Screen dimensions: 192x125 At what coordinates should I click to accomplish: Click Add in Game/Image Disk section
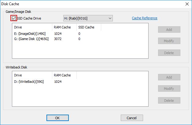169,30
